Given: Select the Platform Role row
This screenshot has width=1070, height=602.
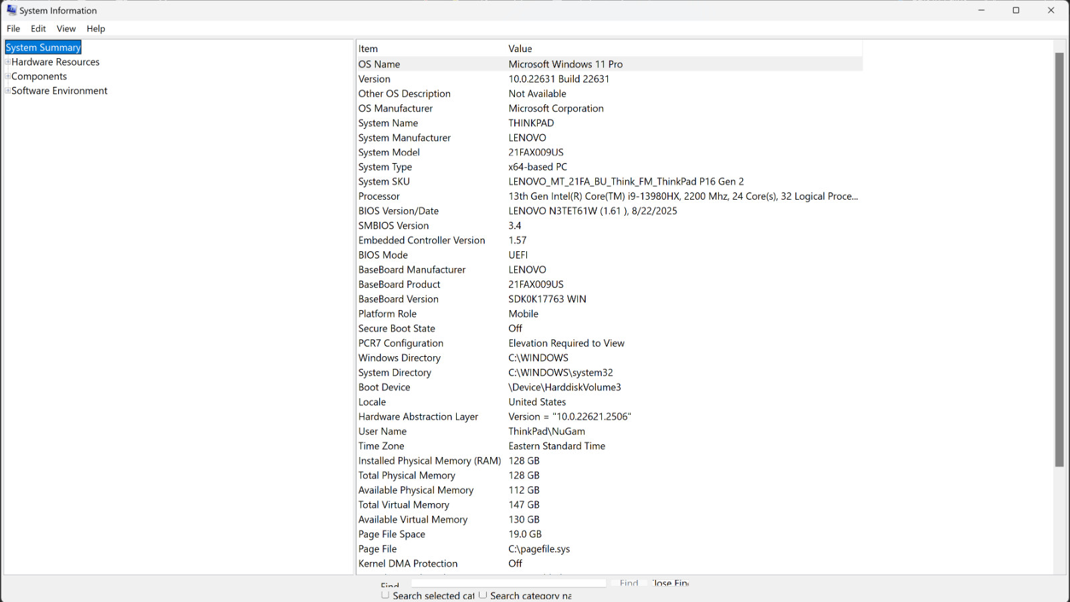Looking at the screenshot, I should pyautogui.click(x=609, y=314).
